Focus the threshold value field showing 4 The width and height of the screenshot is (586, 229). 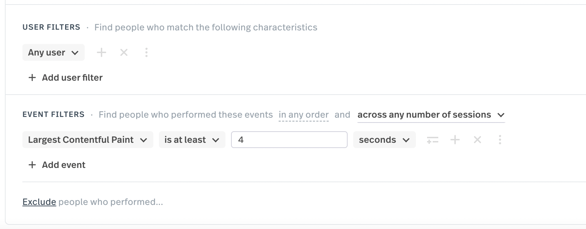289,140
